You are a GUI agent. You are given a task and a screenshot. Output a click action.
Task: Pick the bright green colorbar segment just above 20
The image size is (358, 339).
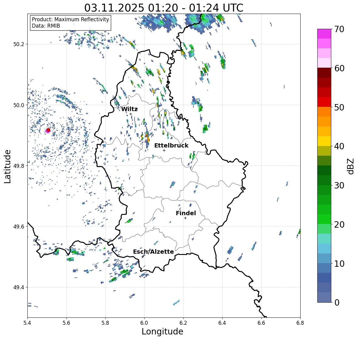click(324, 219)
